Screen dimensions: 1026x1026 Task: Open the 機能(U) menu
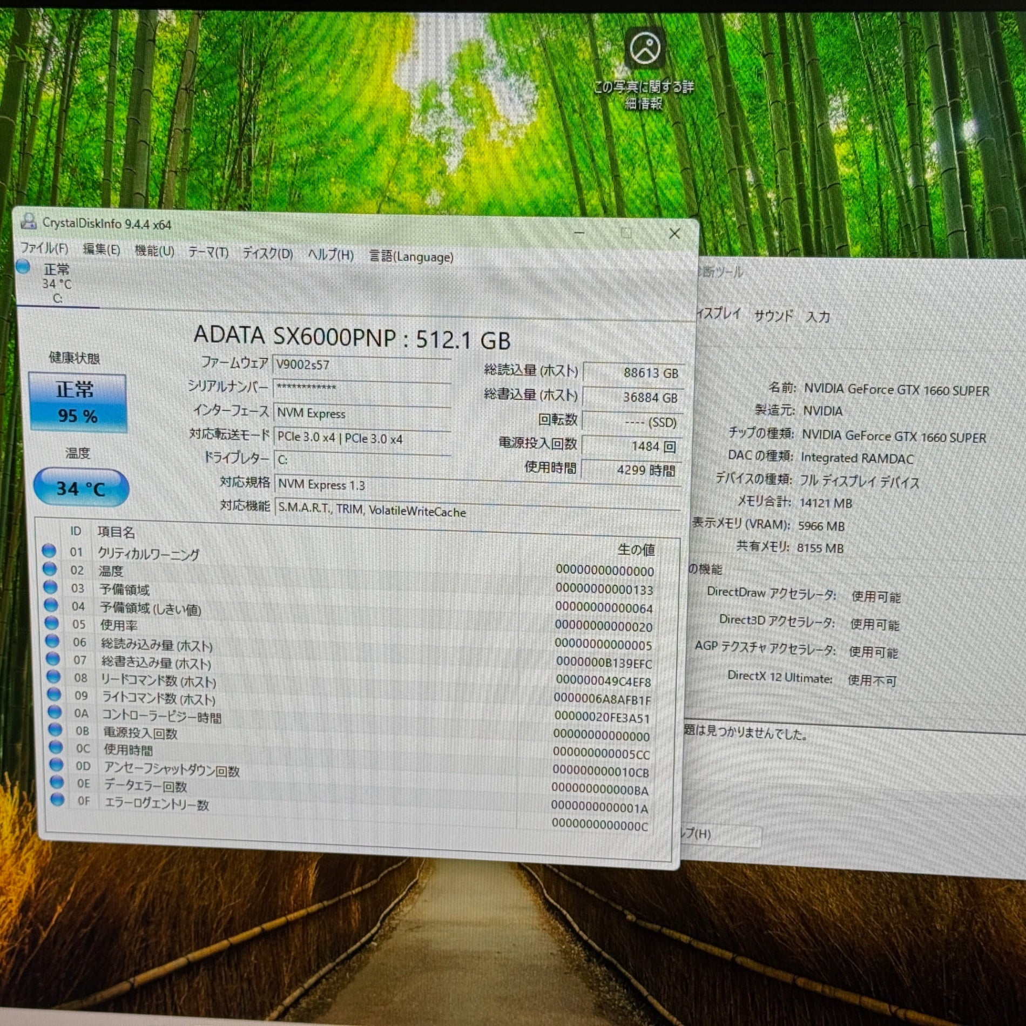point(154,251)
